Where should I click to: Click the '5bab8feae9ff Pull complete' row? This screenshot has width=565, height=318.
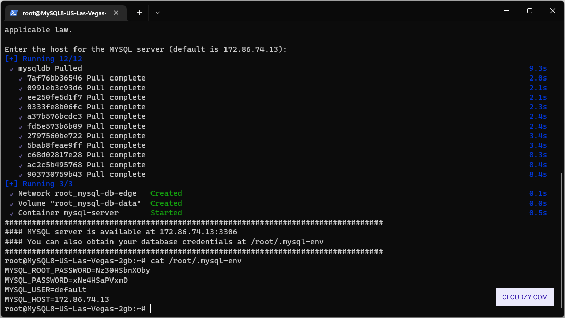(86, 146)
